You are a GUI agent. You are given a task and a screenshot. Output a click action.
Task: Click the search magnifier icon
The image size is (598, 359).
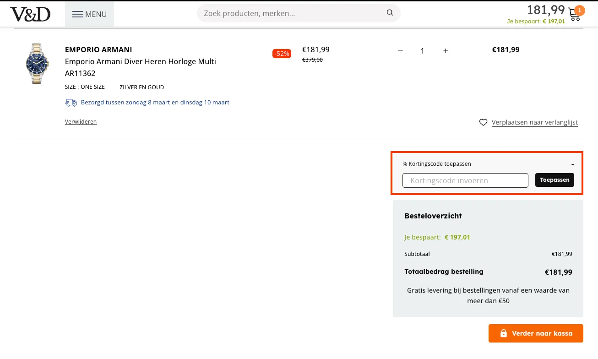click(x=390, y=13)
